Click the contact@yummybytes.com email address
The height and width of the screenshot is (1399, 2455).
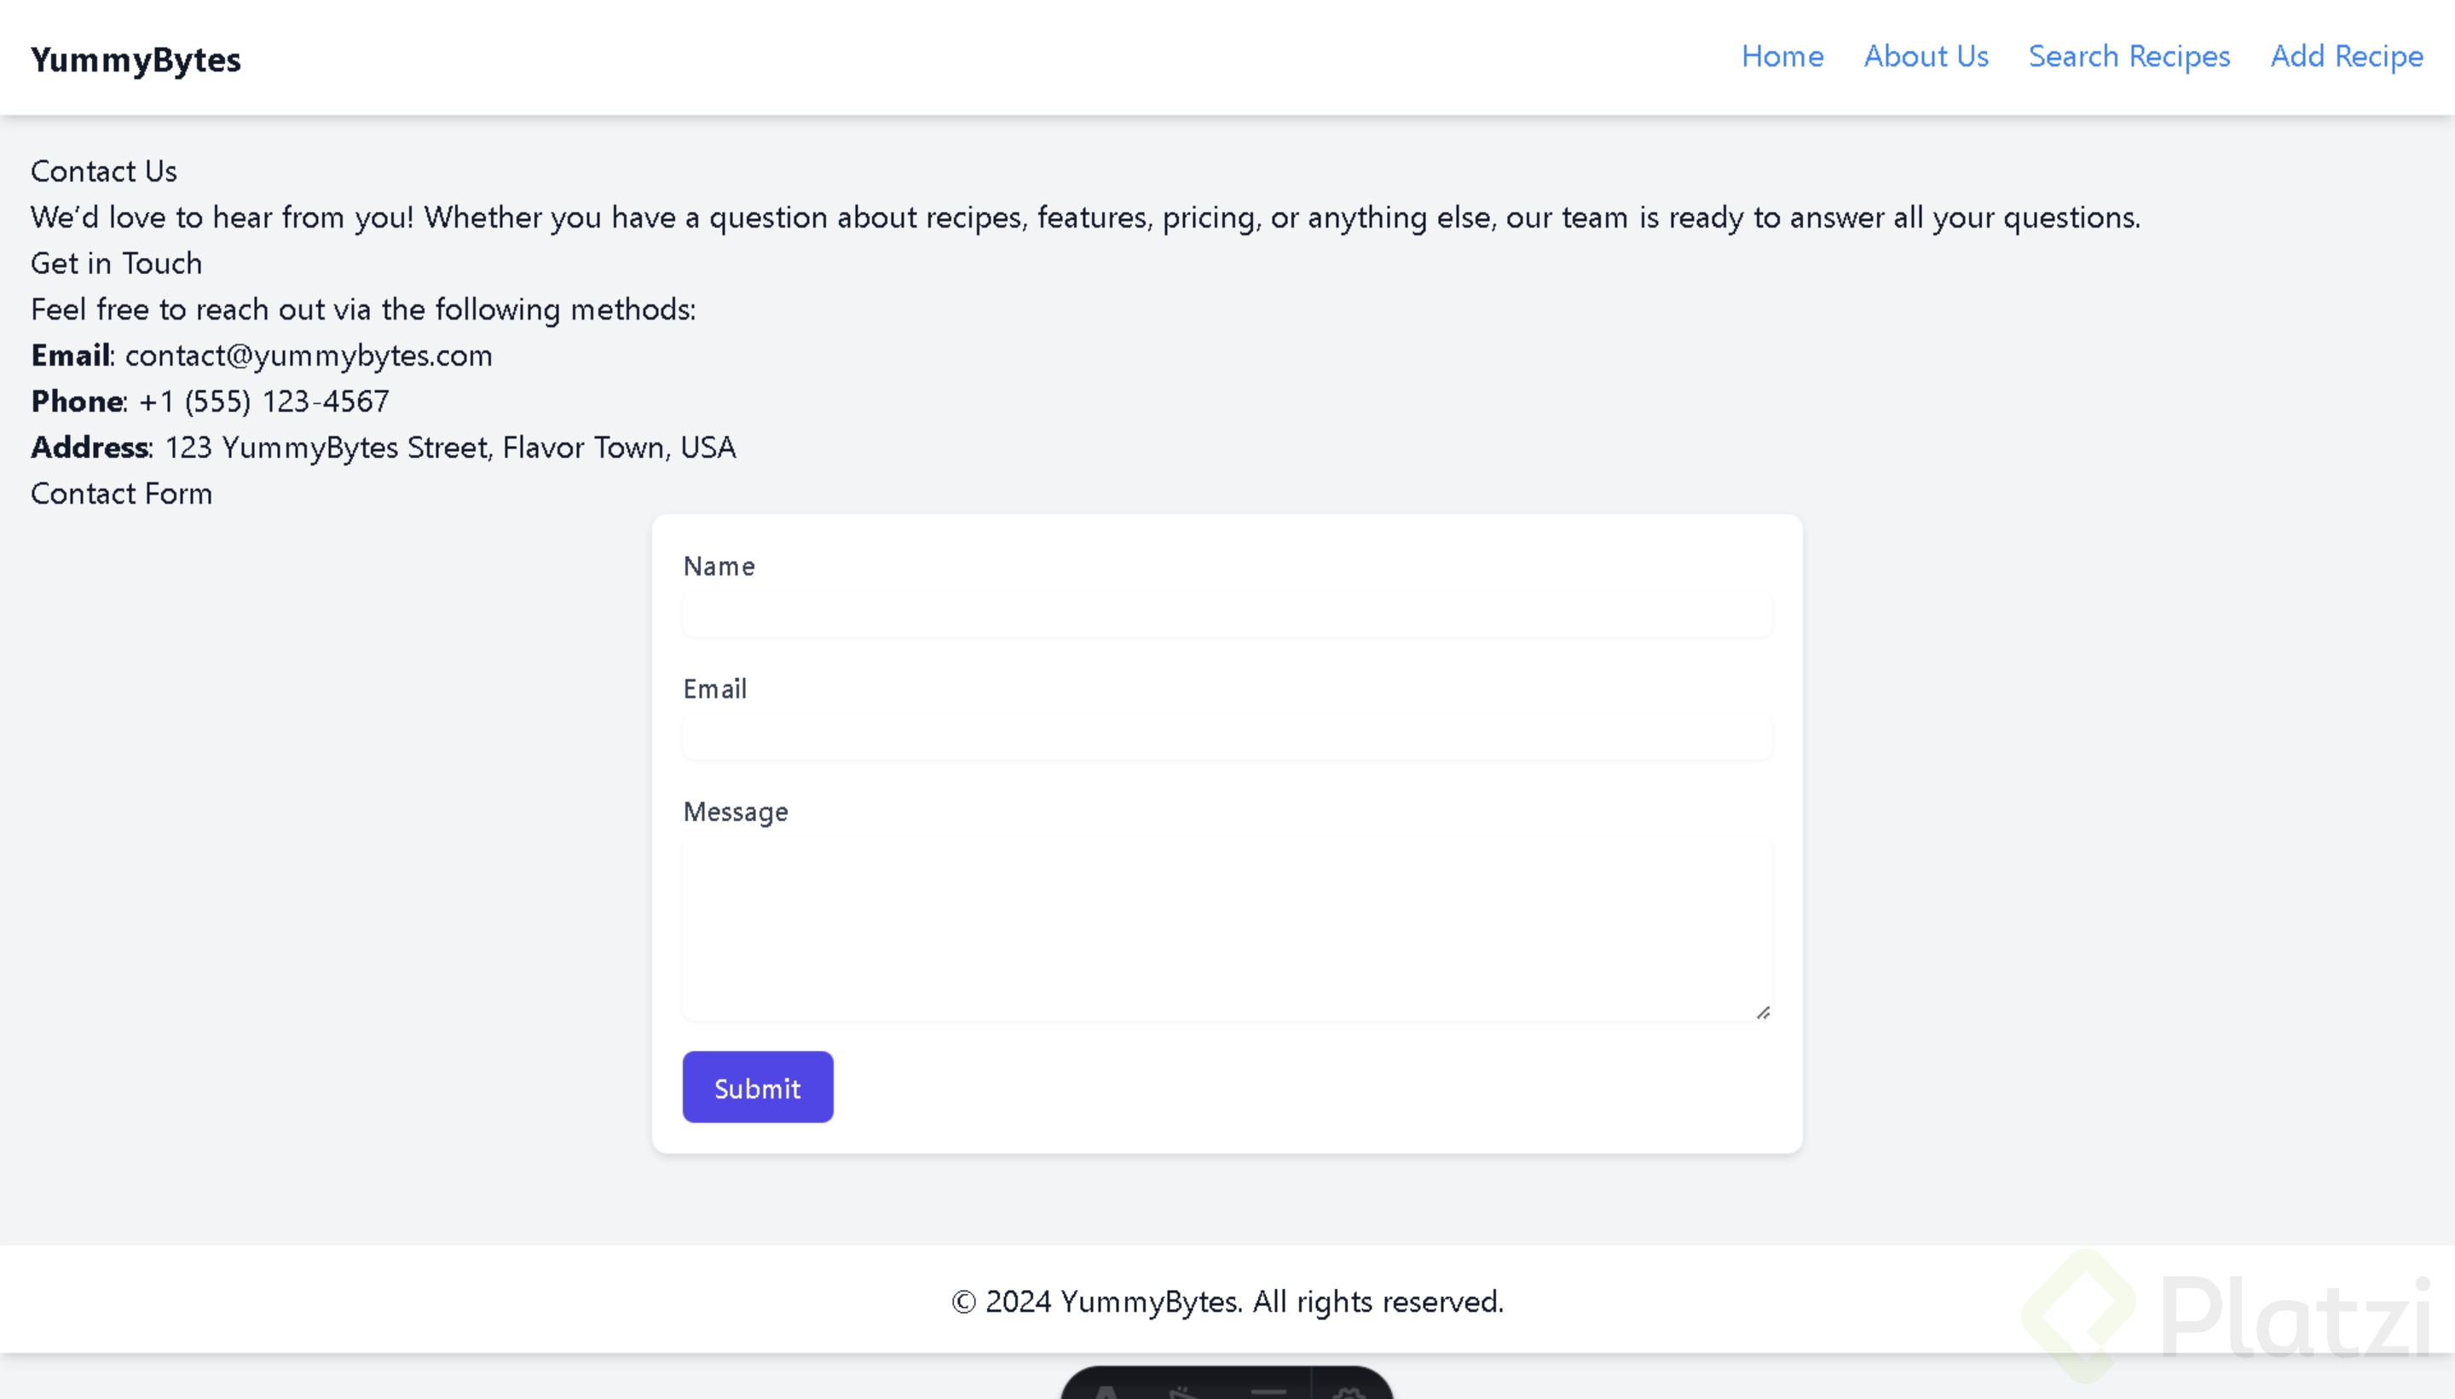point(309,356)
